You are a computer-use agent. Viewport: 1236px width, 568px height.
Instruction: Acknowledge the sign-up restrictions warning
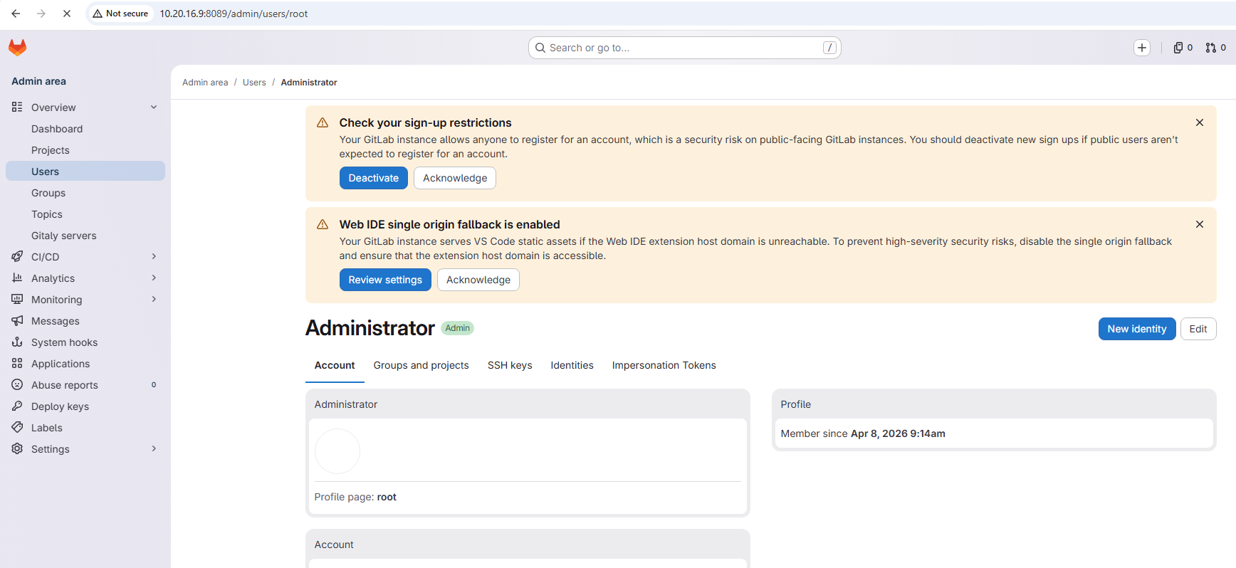455,178
